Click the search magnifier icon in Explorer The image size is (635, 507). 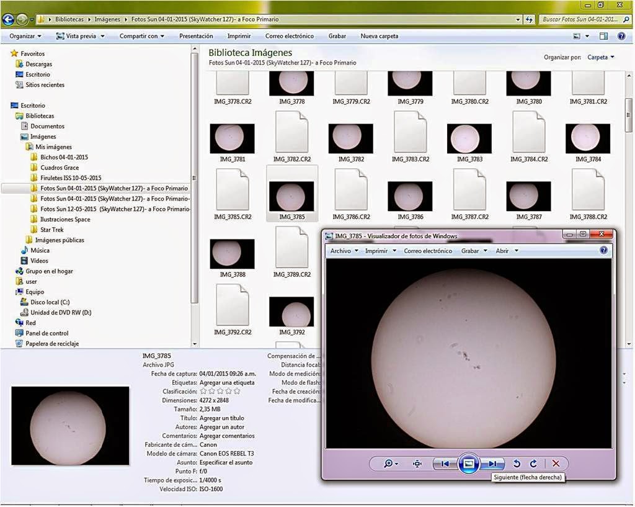[626, 19]
